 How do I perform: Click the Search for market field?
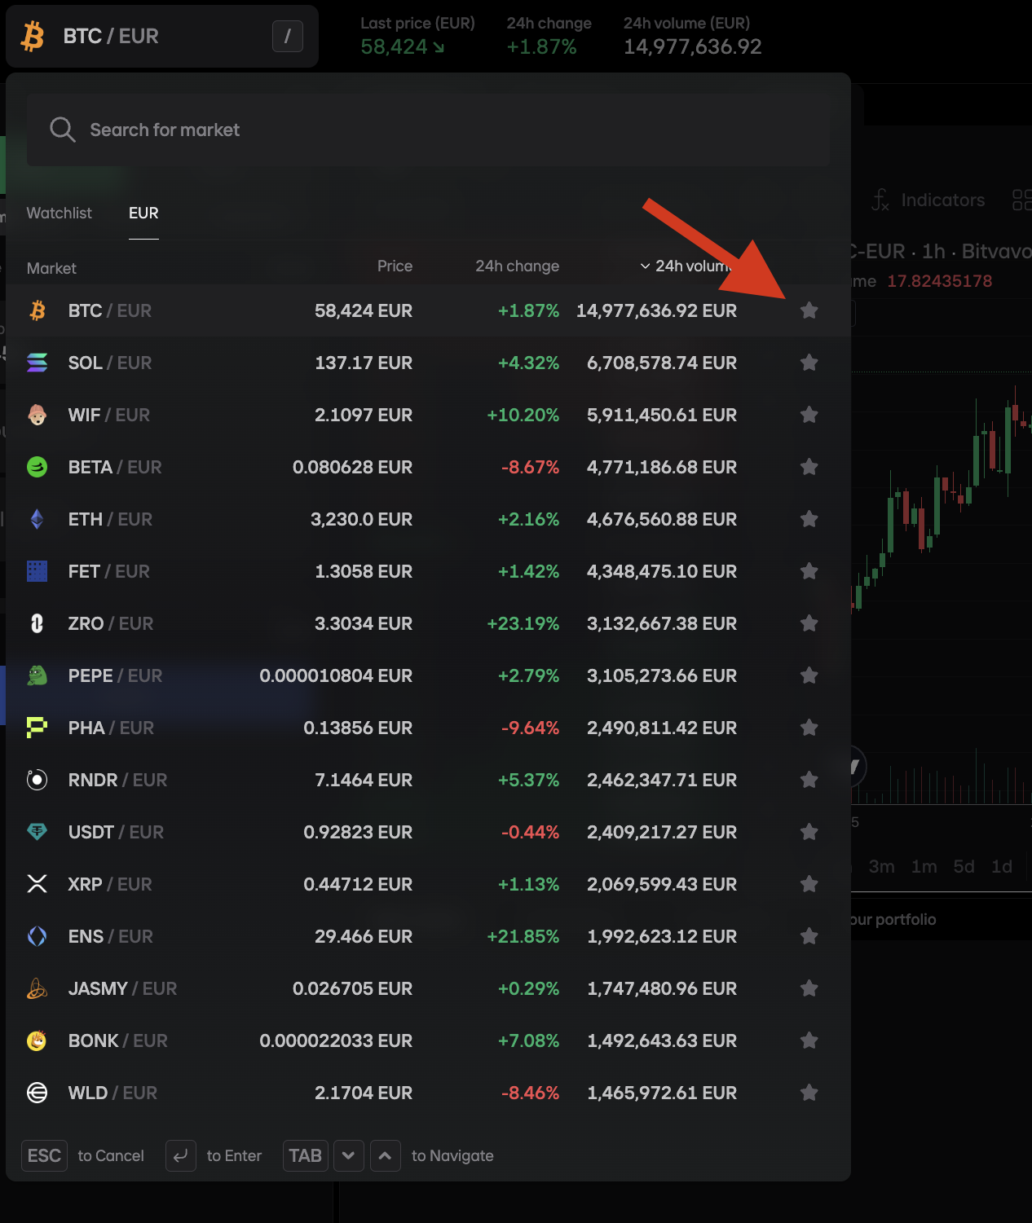click(429, 130)
